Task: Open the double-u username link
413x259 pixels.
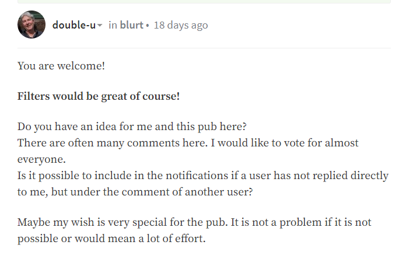Action: click(73, 26)
